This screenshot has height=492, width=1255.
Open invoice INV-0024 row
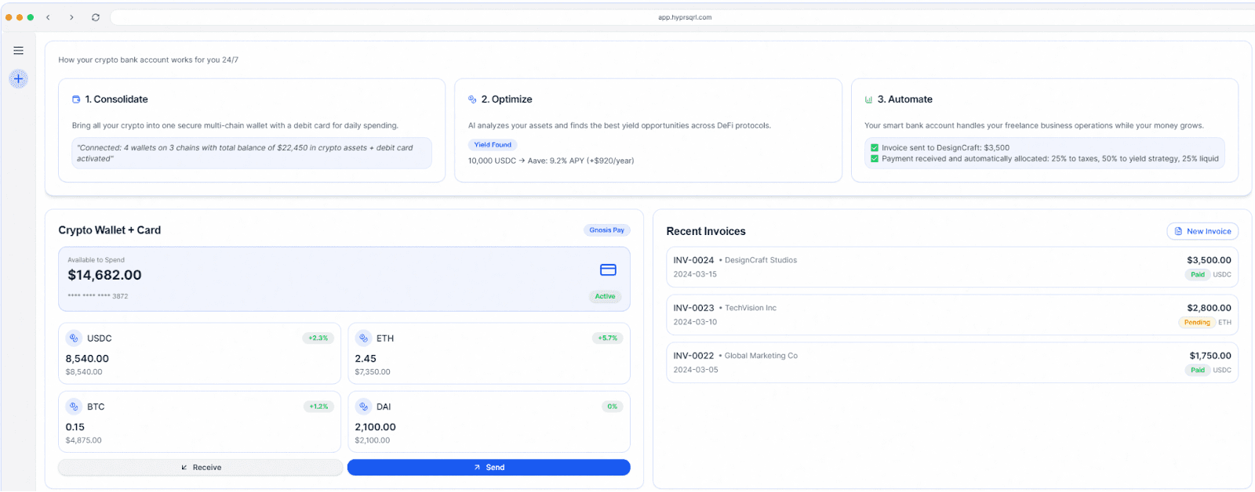952,267
